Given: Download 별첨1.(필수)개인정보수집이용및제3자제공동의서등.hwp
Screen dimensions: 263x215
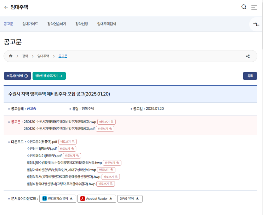Looking at the screenshot, I should coord(64,163).
